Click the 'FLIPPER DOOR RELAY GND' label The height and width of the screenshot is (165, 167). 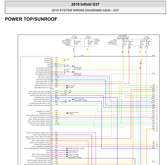pyautogui.click(x=42, y=144)
